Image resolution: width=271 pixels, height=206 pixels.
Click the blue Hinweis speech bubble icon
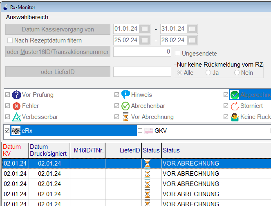click(x=125, y=95)
